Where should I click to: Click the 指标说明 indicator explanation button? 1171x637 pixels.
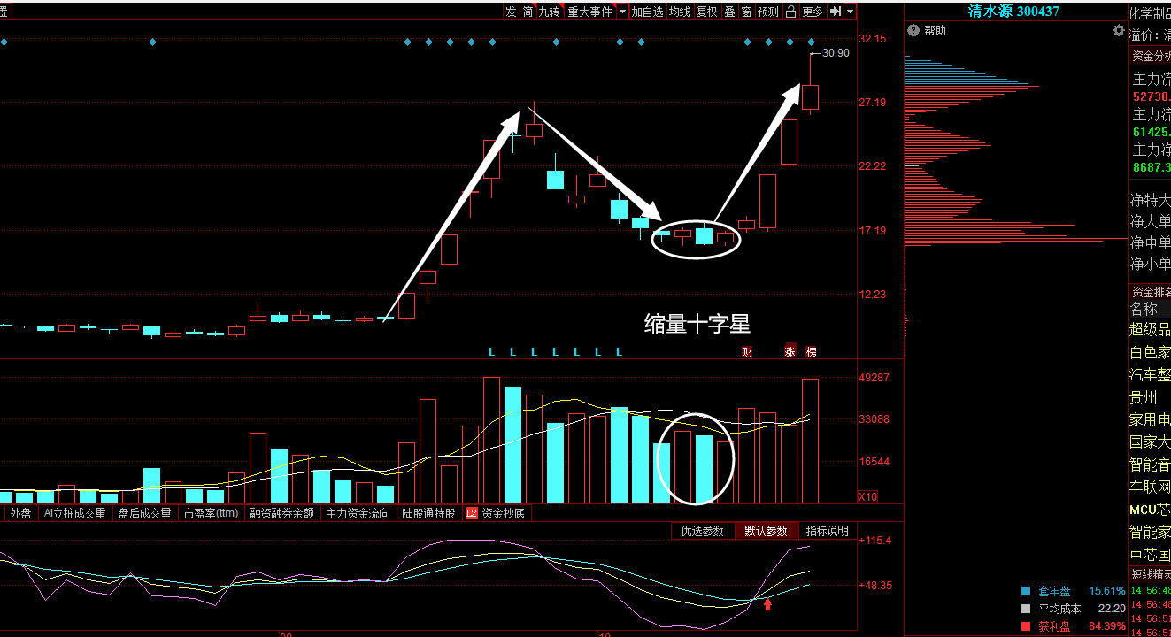(x=828, y=530)
